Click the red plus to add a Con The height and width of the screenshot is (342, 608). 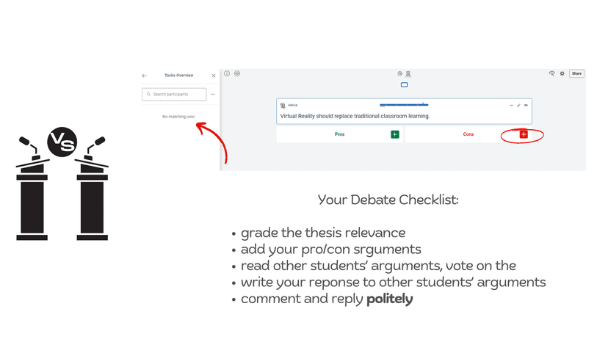tap(524, 134)
